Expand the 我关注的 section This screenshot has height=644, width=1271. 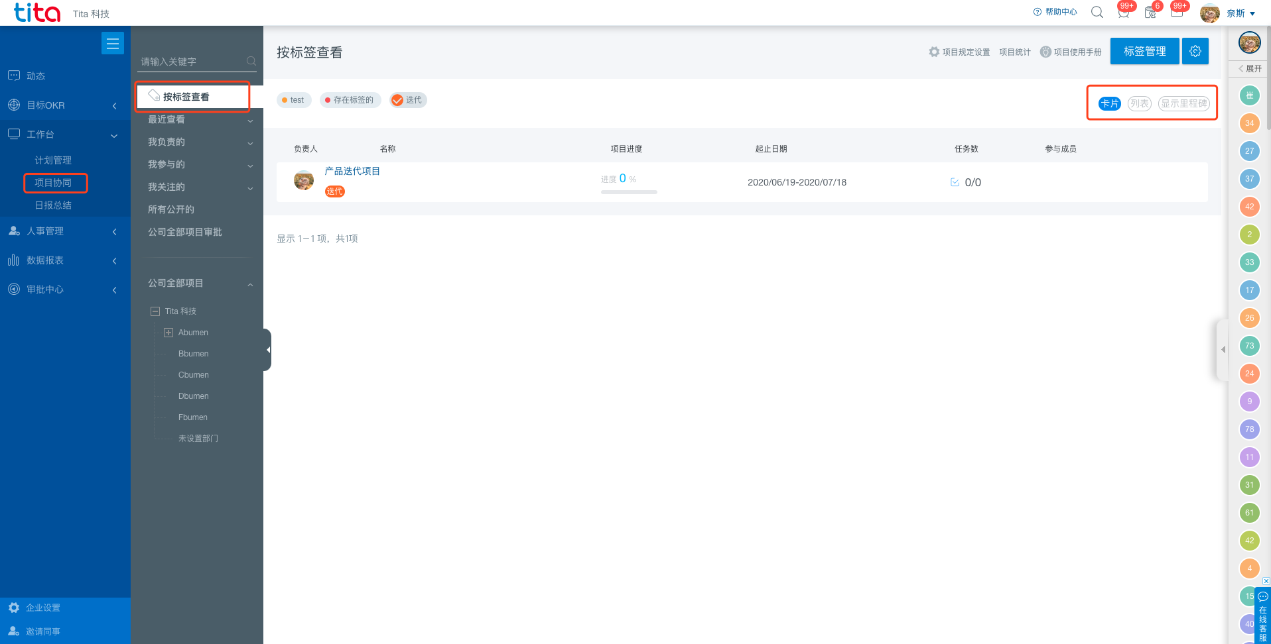250,189
